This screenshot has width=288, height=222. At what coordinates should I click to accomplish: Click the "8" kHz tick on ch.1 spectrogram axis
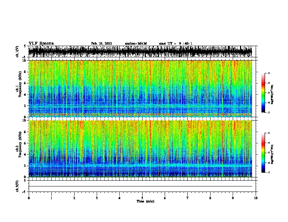25,72
